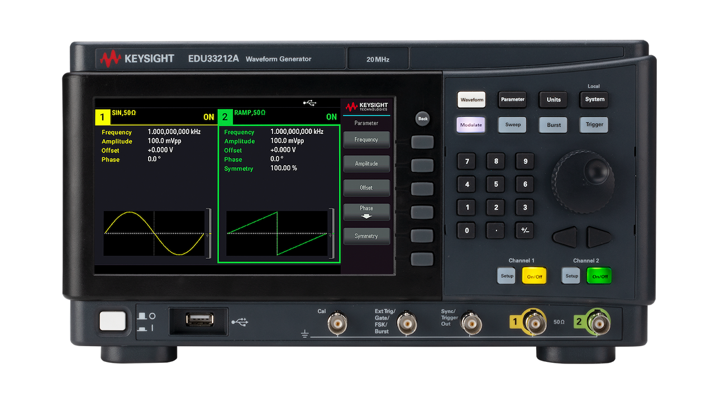Push the physical softkey beside Frequency
The image size is (715, 402).
(422, 142)
